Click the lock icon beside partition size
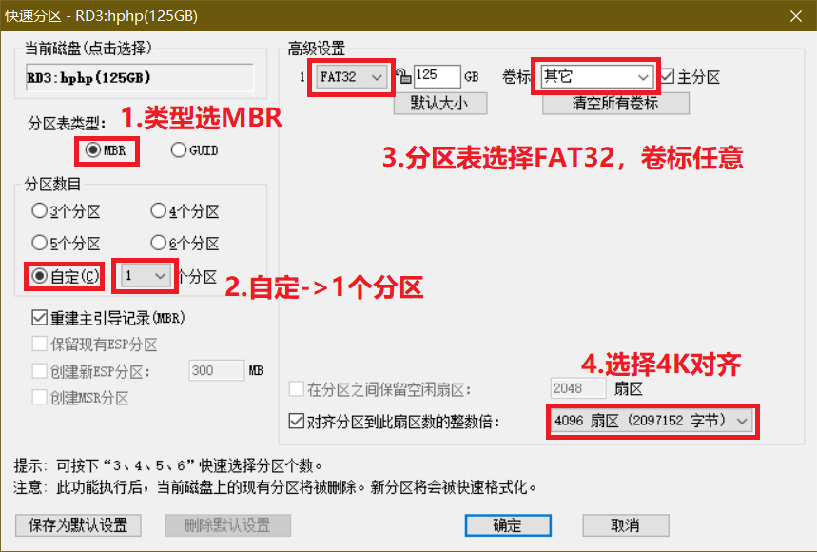 tap(403, 77)
